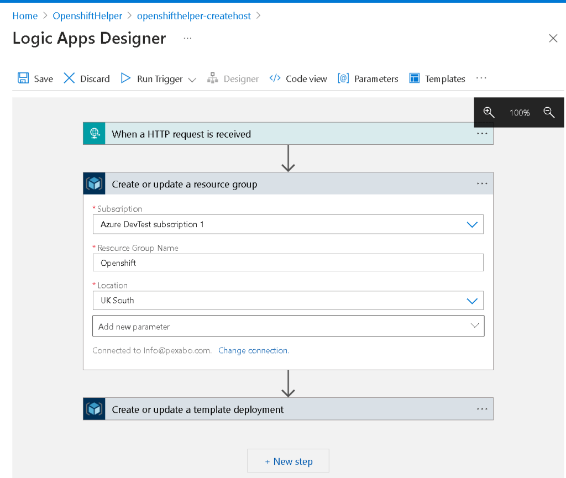Open openshifthelper-createhost breadcrumb link

coord(194,16)
